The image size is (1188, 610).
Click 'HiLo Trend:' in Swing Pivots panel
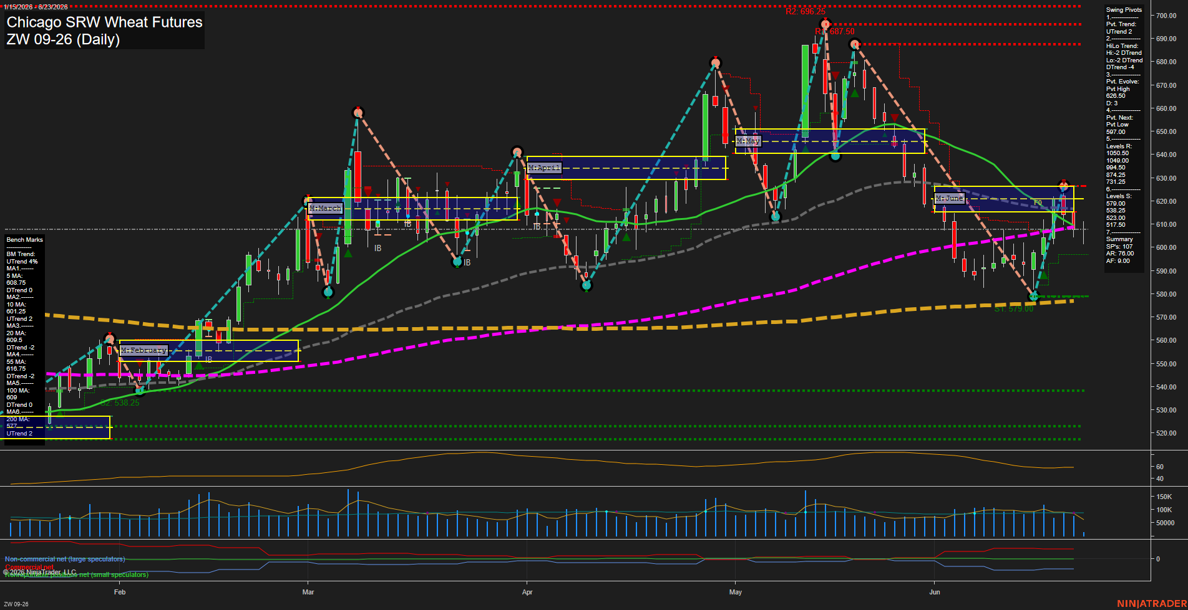pos(1122,46)
